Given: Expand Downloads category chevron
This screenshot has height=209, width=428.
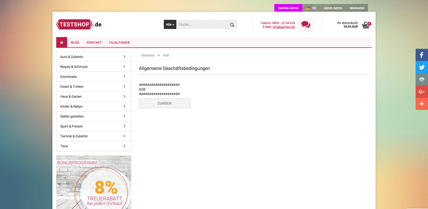Looking at the screenshot, I should 124,76.
